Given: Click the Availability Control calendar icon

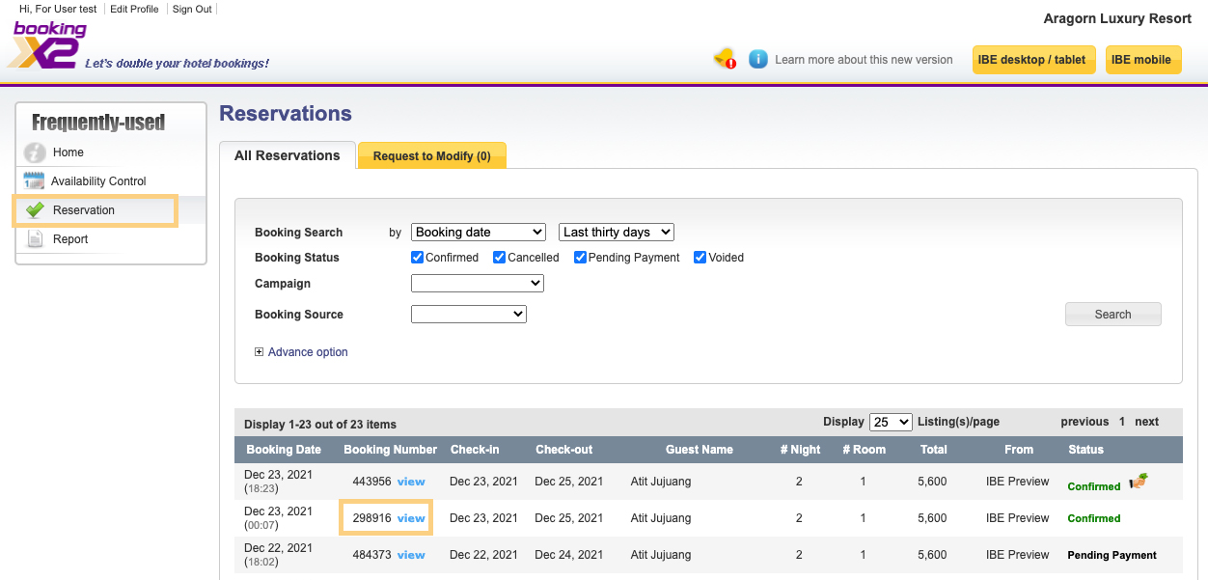Looking at the screenshot, I should (x=34, y=181).
